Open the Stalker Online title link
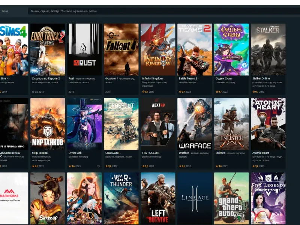Screen dimensions: 300x225 pos(261,78)
